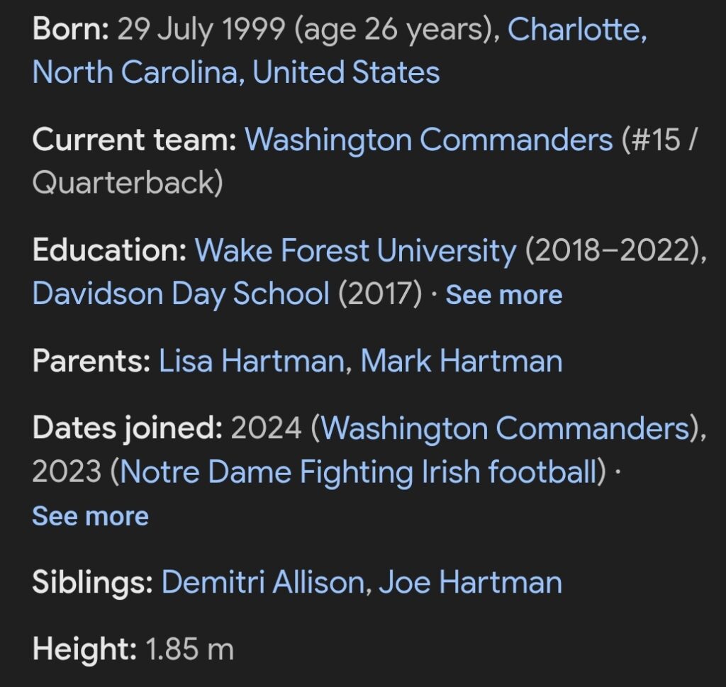Expand See more under Dates joined
This screenshot has height=687, width=726.
coord(90,516)
